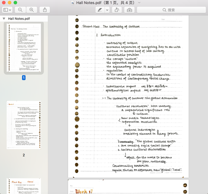Minimize the Preview window
Image resolution: width=208 pixels, height=194 pixels.
10,2
